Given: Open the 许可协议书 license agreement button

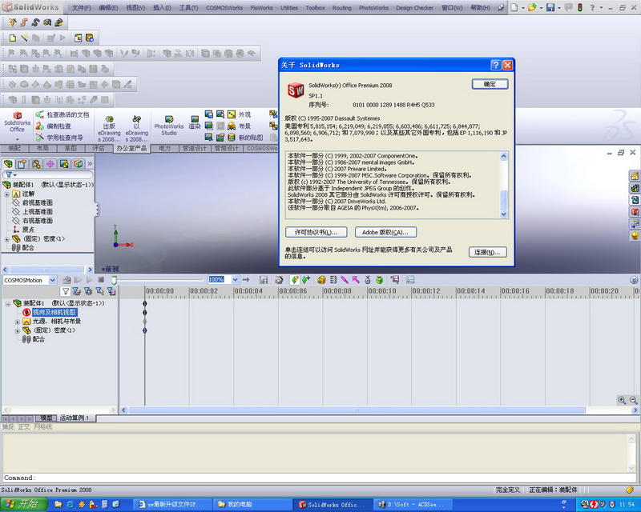Looking at the screenshot, I should pyautogui.click(x=316, y=232).
